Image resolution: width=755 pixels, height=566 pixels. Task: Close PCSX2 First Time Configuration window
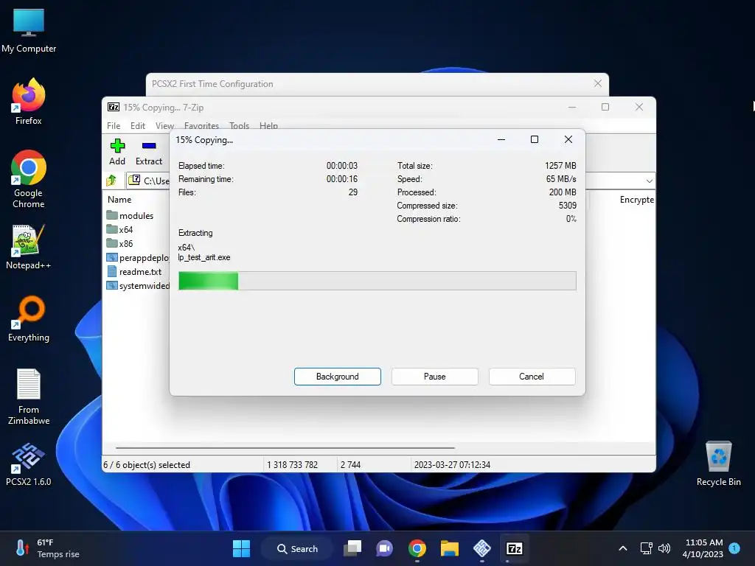[597, 83]
